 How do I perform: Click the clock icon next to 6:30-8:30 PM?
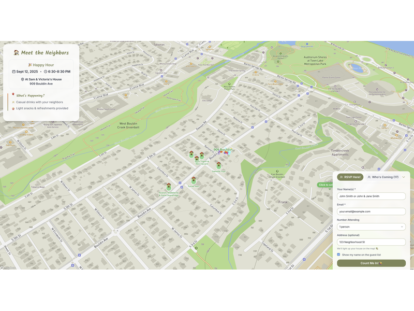pyautogui.click(x=45, y=72)
